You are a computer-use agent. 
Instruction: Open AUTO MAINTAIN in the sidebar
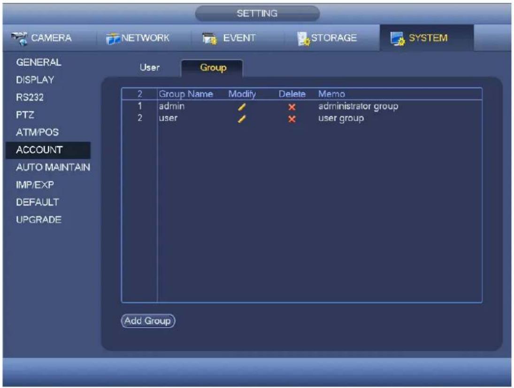click(x=53, y=167)
